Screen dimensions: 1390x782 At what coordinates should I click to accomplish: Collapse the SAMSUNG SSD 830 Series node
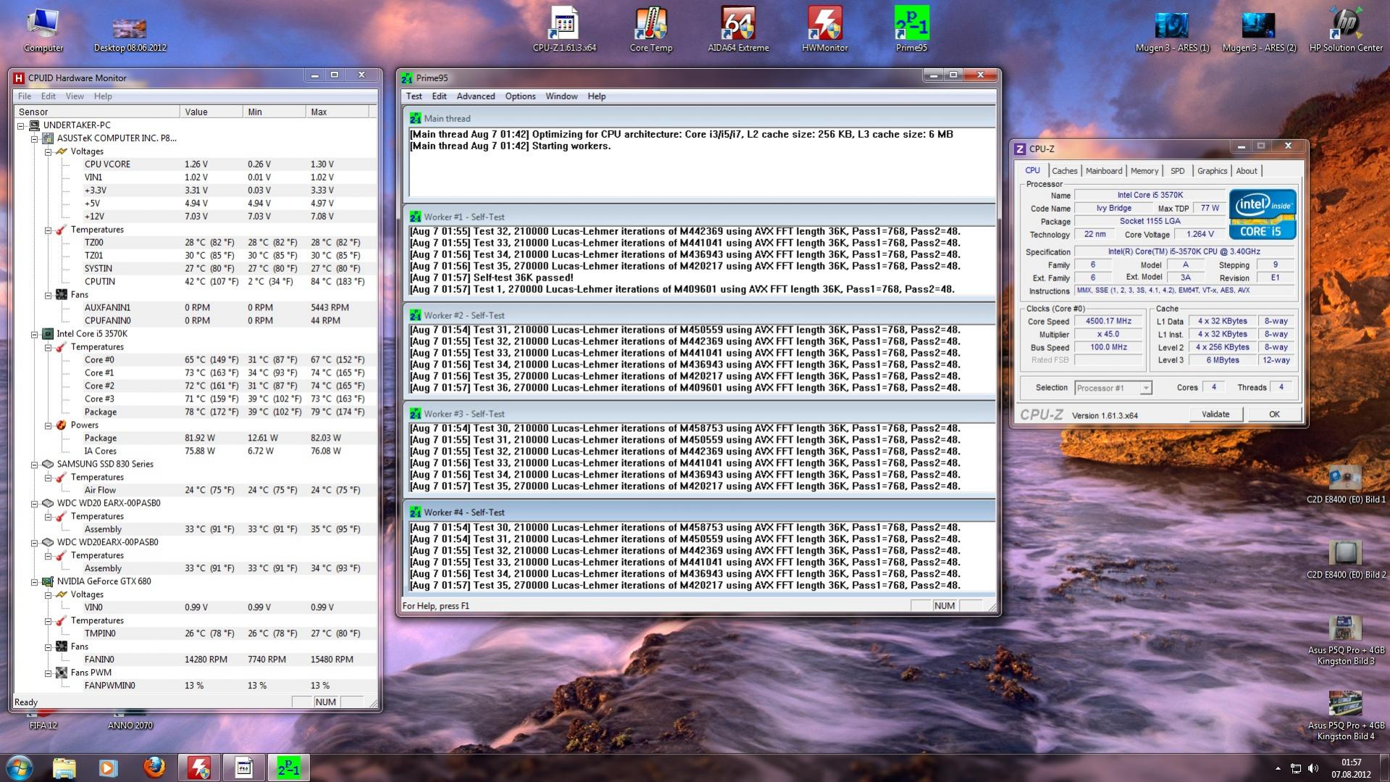[x=34, y=465]
